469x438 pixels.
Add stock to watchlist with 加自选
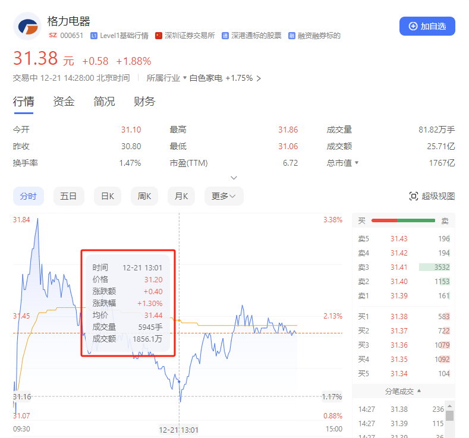pos(427,26)
